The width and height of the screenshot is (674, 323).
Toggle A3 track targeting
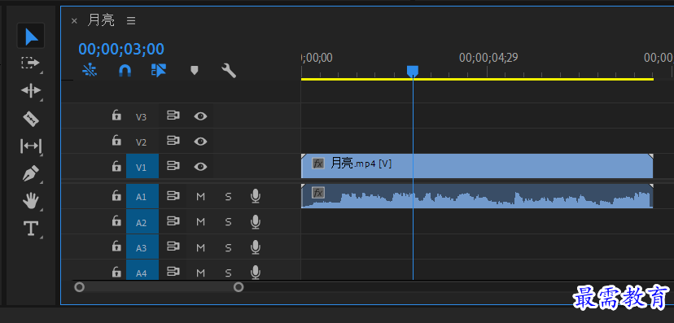pyautogui.click(x=142, y=247)
